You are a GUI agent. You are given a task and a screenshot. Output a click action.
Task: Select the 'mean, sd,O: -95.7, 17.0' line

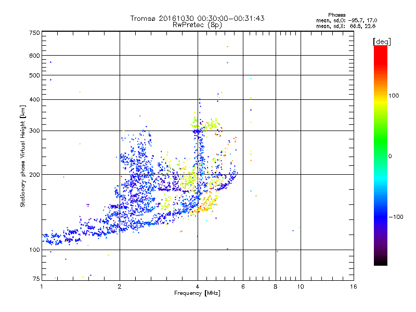click(346, 20)
